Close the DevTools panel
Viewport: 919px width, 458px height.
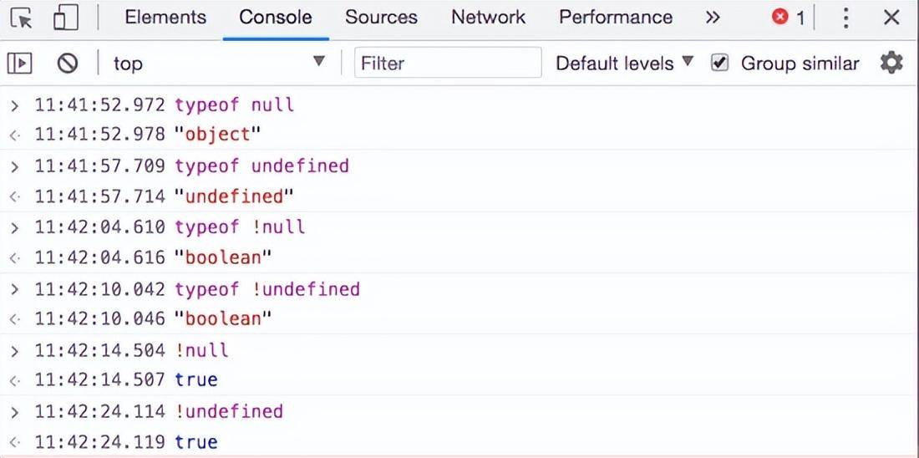891,18
